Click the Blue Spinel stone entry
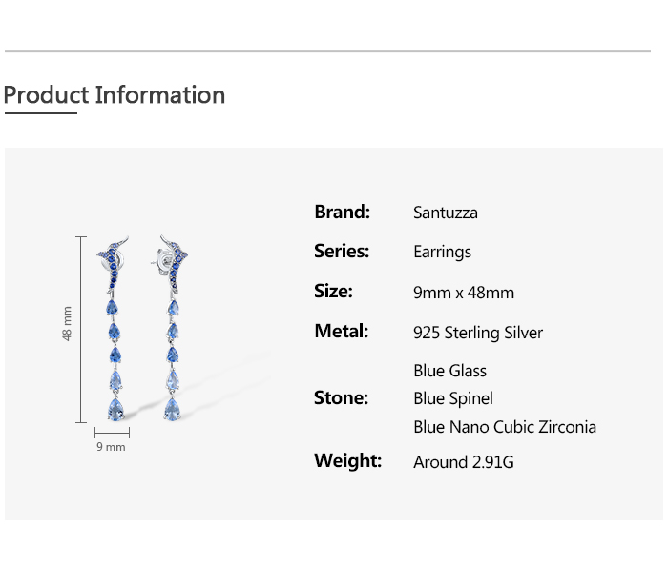668x568 pixels. tap(452, 398)
